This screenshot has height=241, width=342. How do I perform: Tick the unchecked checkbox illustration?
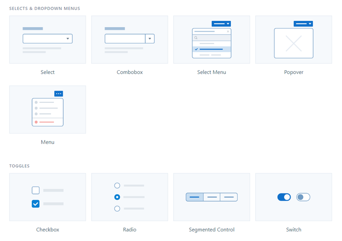tap(36, 190)
